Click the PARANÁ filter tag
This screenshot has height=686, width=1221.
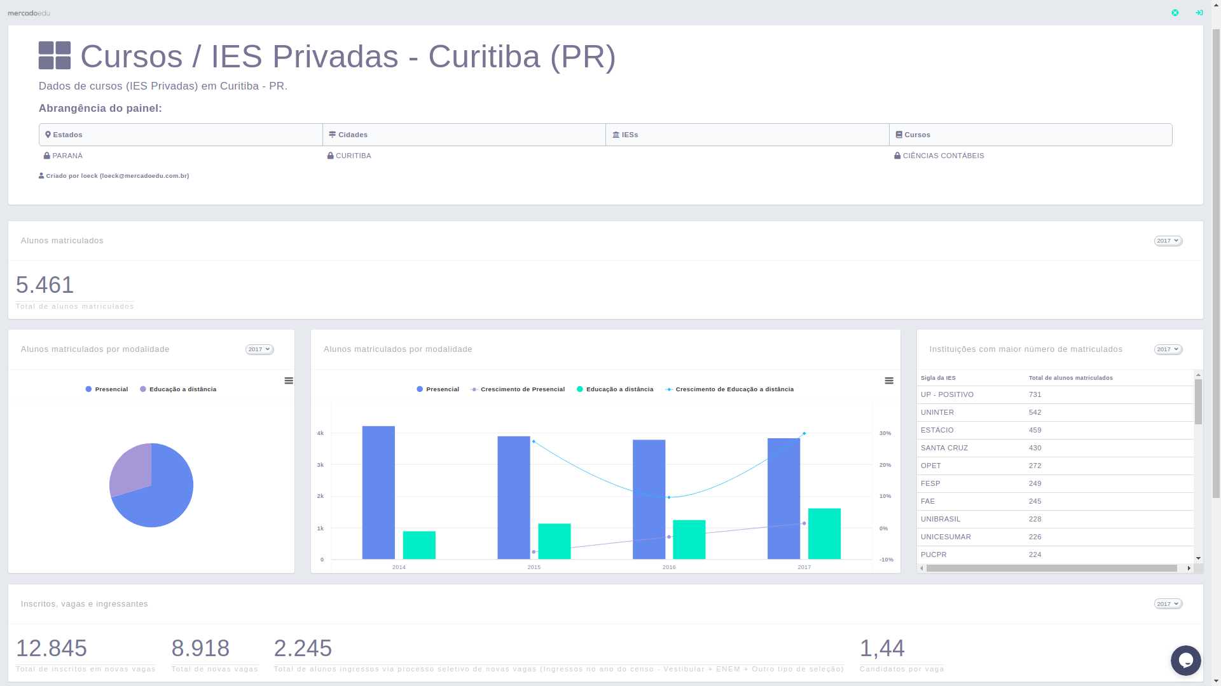click(x=63, y=156)
